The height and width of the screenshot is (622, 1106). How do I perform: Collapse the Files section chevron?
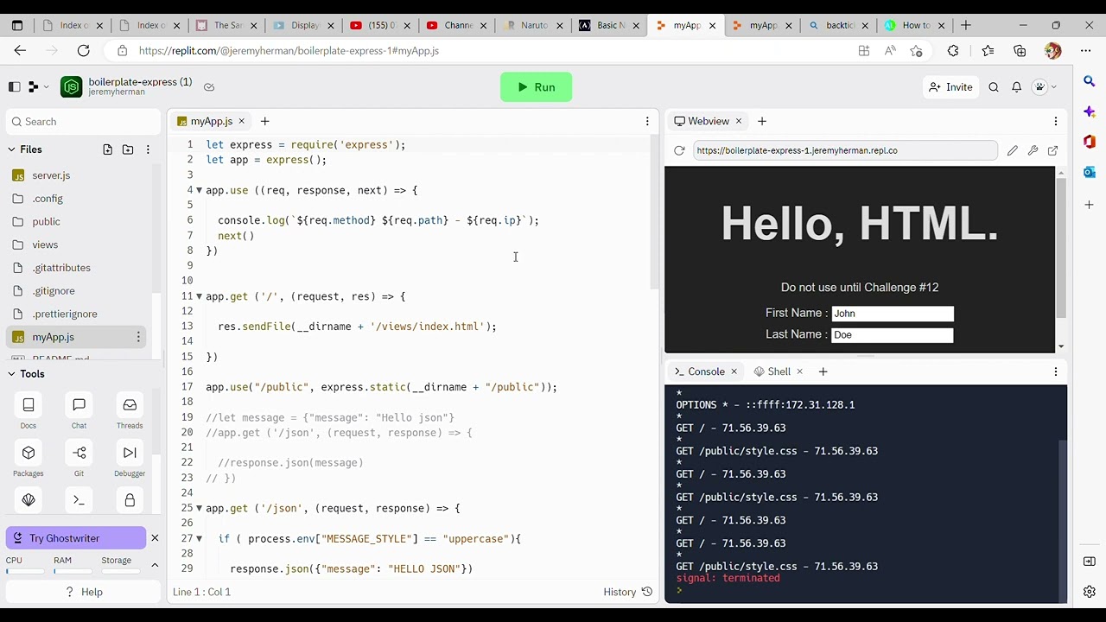[12, 149]
